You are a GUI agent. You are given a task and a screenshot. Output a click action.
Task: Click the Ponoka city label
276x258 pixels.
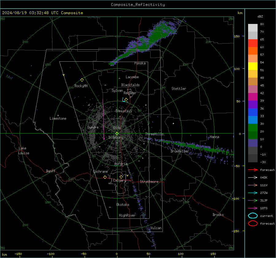(140, 63)
